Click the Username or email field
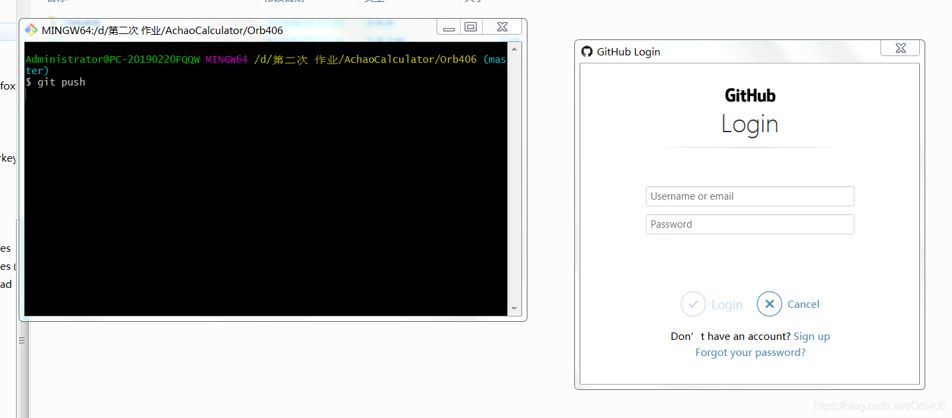The image size is (952, 418). pos(749,196)
